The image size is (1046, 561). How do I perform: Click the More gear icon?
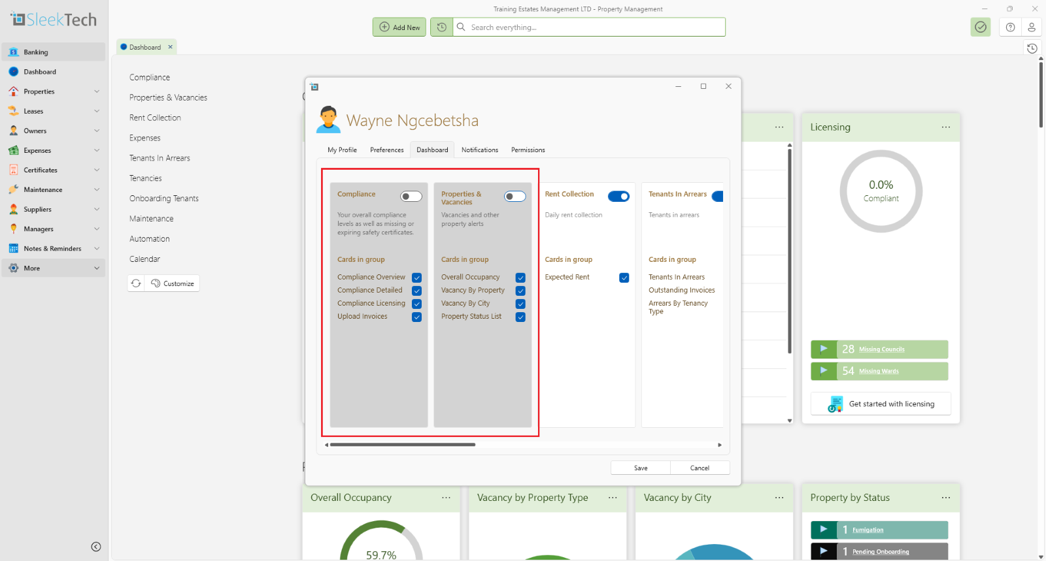[14, 268]
